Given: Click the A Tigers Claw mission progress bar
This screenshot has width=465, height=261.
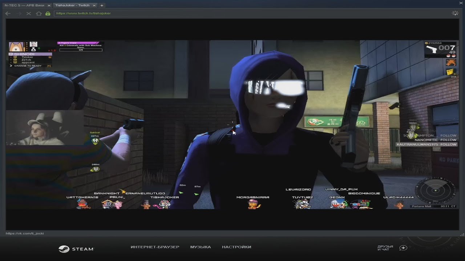Looking at the screenshot, I should pyautogui.click(x=81, y=50).
